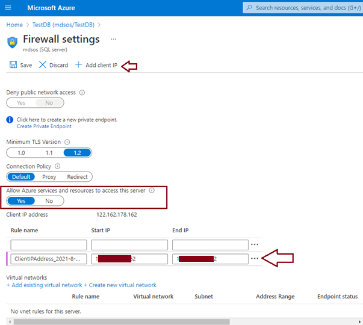This screenshot has height=325, width=363.
Task: Select Proxy connection policy
Action: pyautogui.click(x=49, y=177)
